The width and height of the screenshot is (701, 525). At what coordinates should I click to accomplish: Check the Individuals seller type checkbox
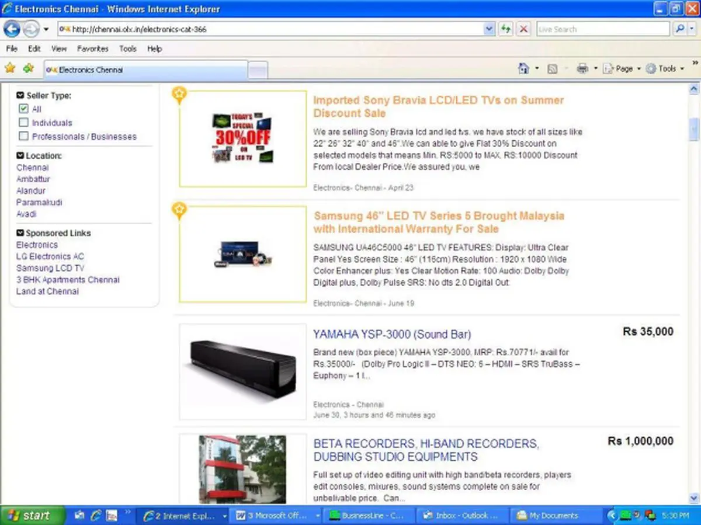[23, 123]
